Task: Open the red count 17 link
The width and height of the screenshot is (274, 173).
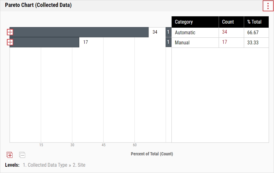Action: [x=225, y=42]
